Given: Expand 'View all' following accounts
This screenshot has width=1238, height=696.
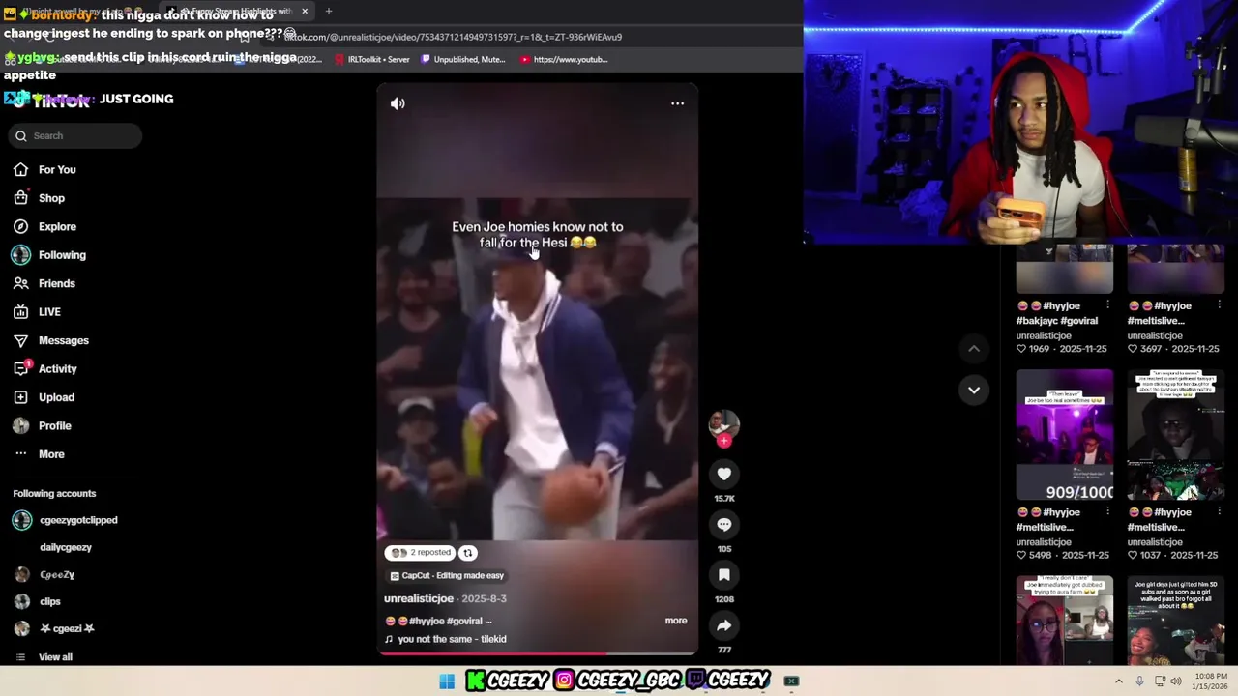Looking at the screenshot, I should [55, 657].
